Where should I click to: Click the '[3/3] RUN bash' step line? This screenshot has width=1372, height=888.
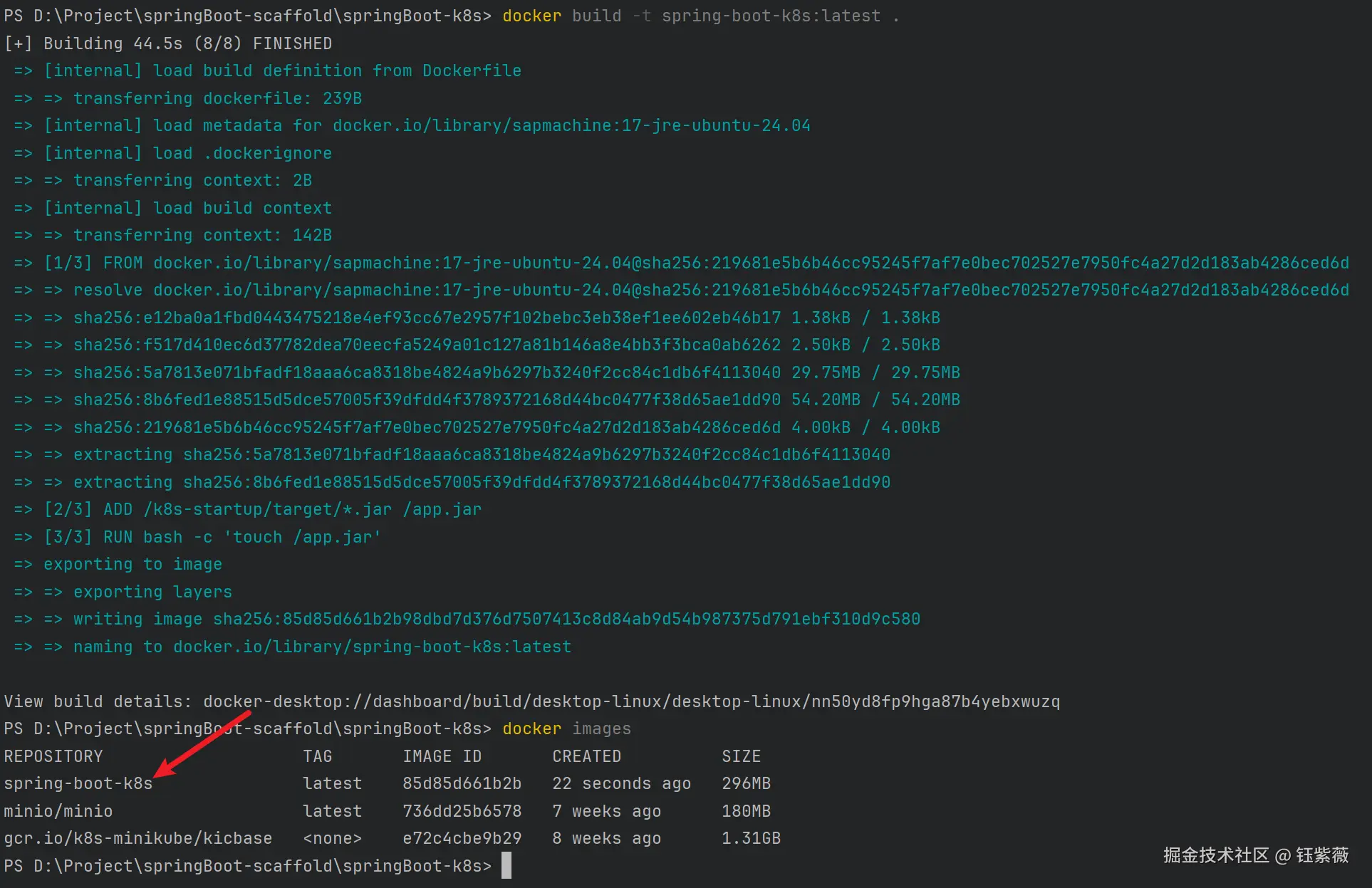coord(212,537)
